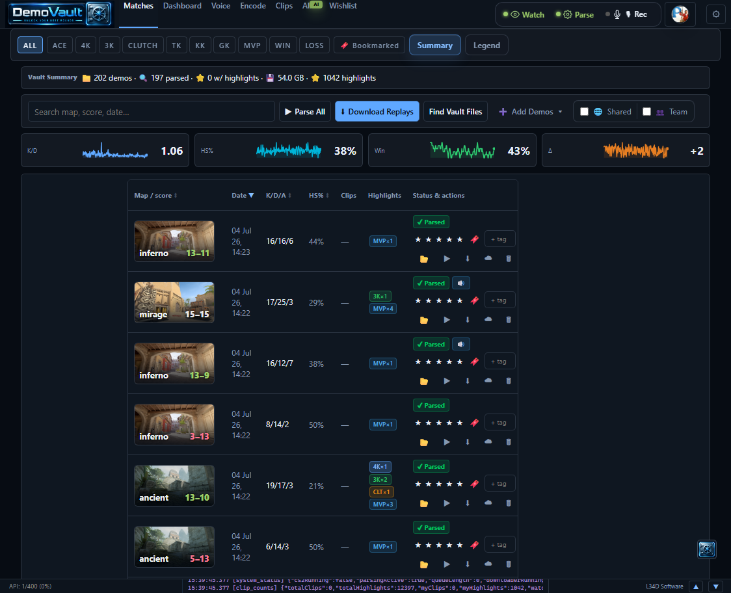Play the ancient 13–10 demo

click(x=447, y=503)
